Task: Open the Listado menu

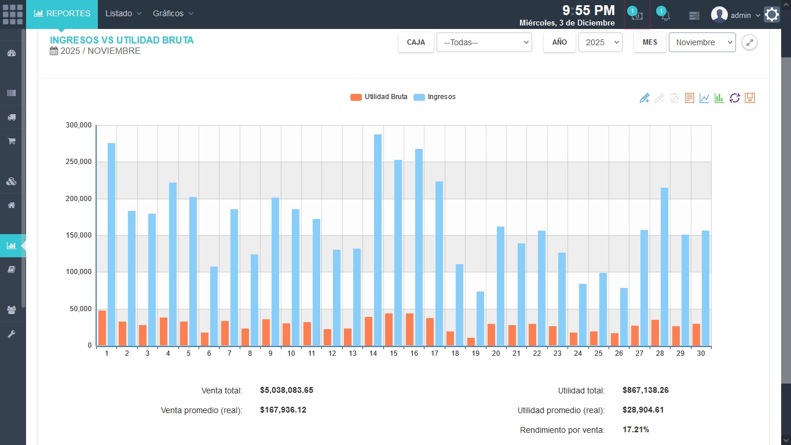Action: coord(123,13)
